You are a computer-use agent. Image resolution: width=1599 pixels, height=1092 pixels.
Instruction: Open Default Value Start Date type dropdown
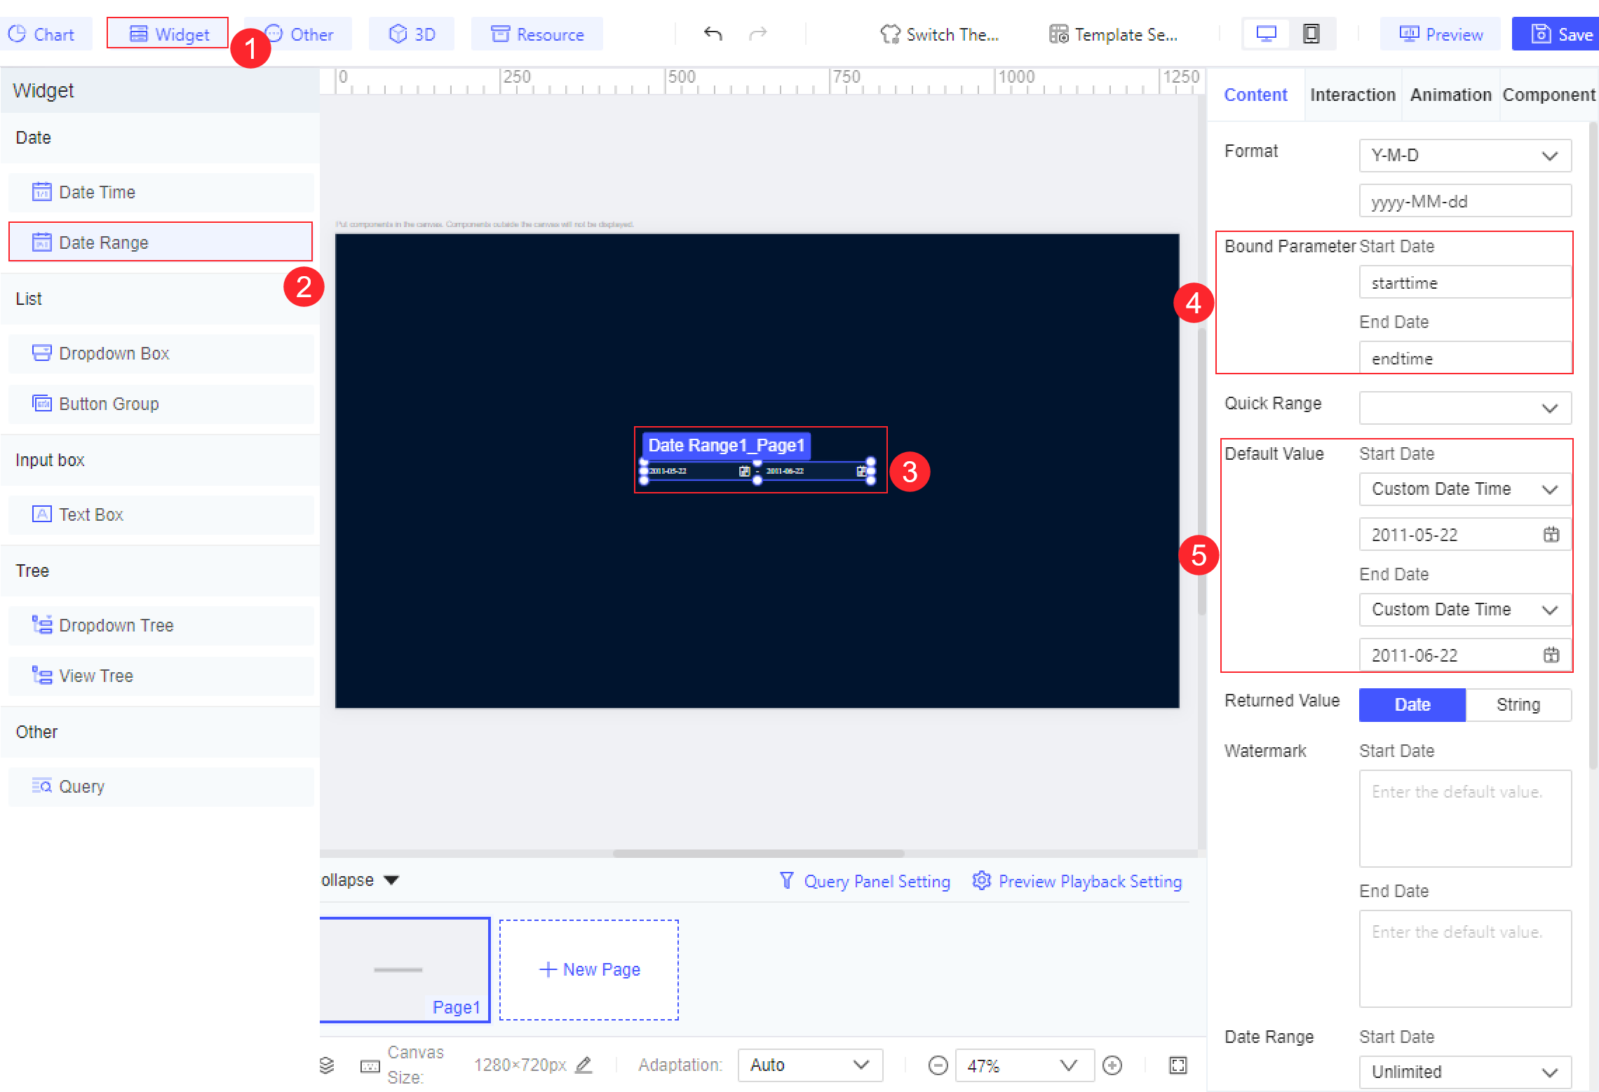pyautogui.click(x=1465, y=489)
